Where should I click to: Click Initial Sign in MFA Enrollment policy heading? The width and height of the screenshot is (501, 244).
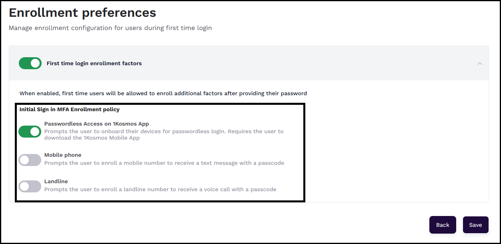pyautogui.click(x=70, y=109)
